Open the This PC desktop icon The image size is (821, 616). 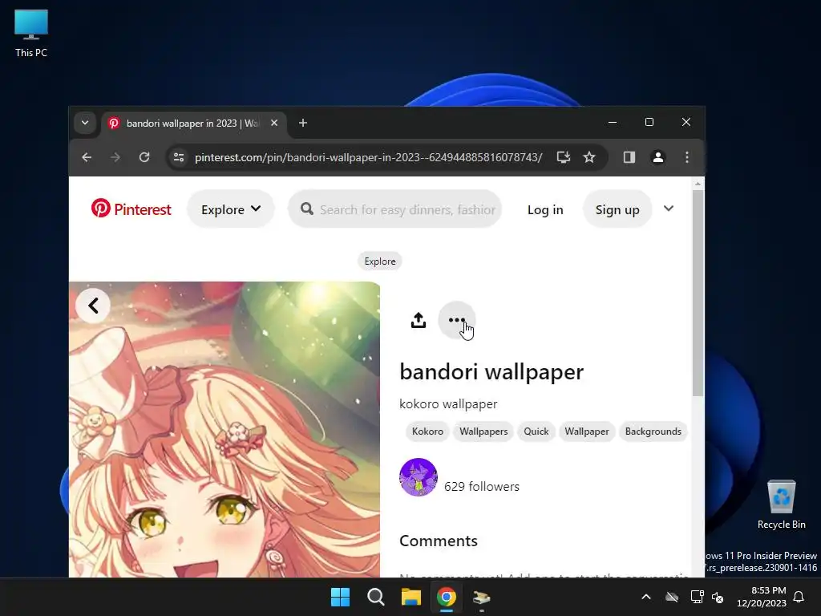click(31, 34)
